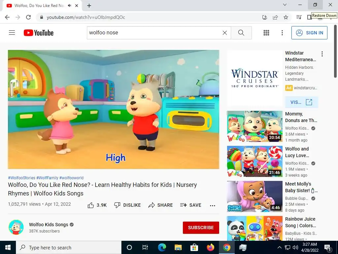Open Task View on the taskbar
The width and height of the screenshot is (338, 254).
[145, 247]
